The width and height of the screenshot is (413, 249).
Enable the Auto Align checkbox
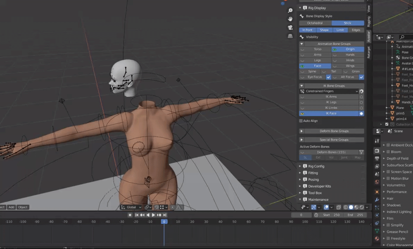pyautogui.click(x=301, y=121)
